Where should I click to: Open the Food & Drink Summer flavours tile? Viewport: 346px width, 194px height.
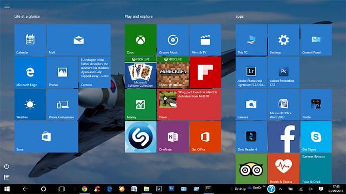point(316,169)
